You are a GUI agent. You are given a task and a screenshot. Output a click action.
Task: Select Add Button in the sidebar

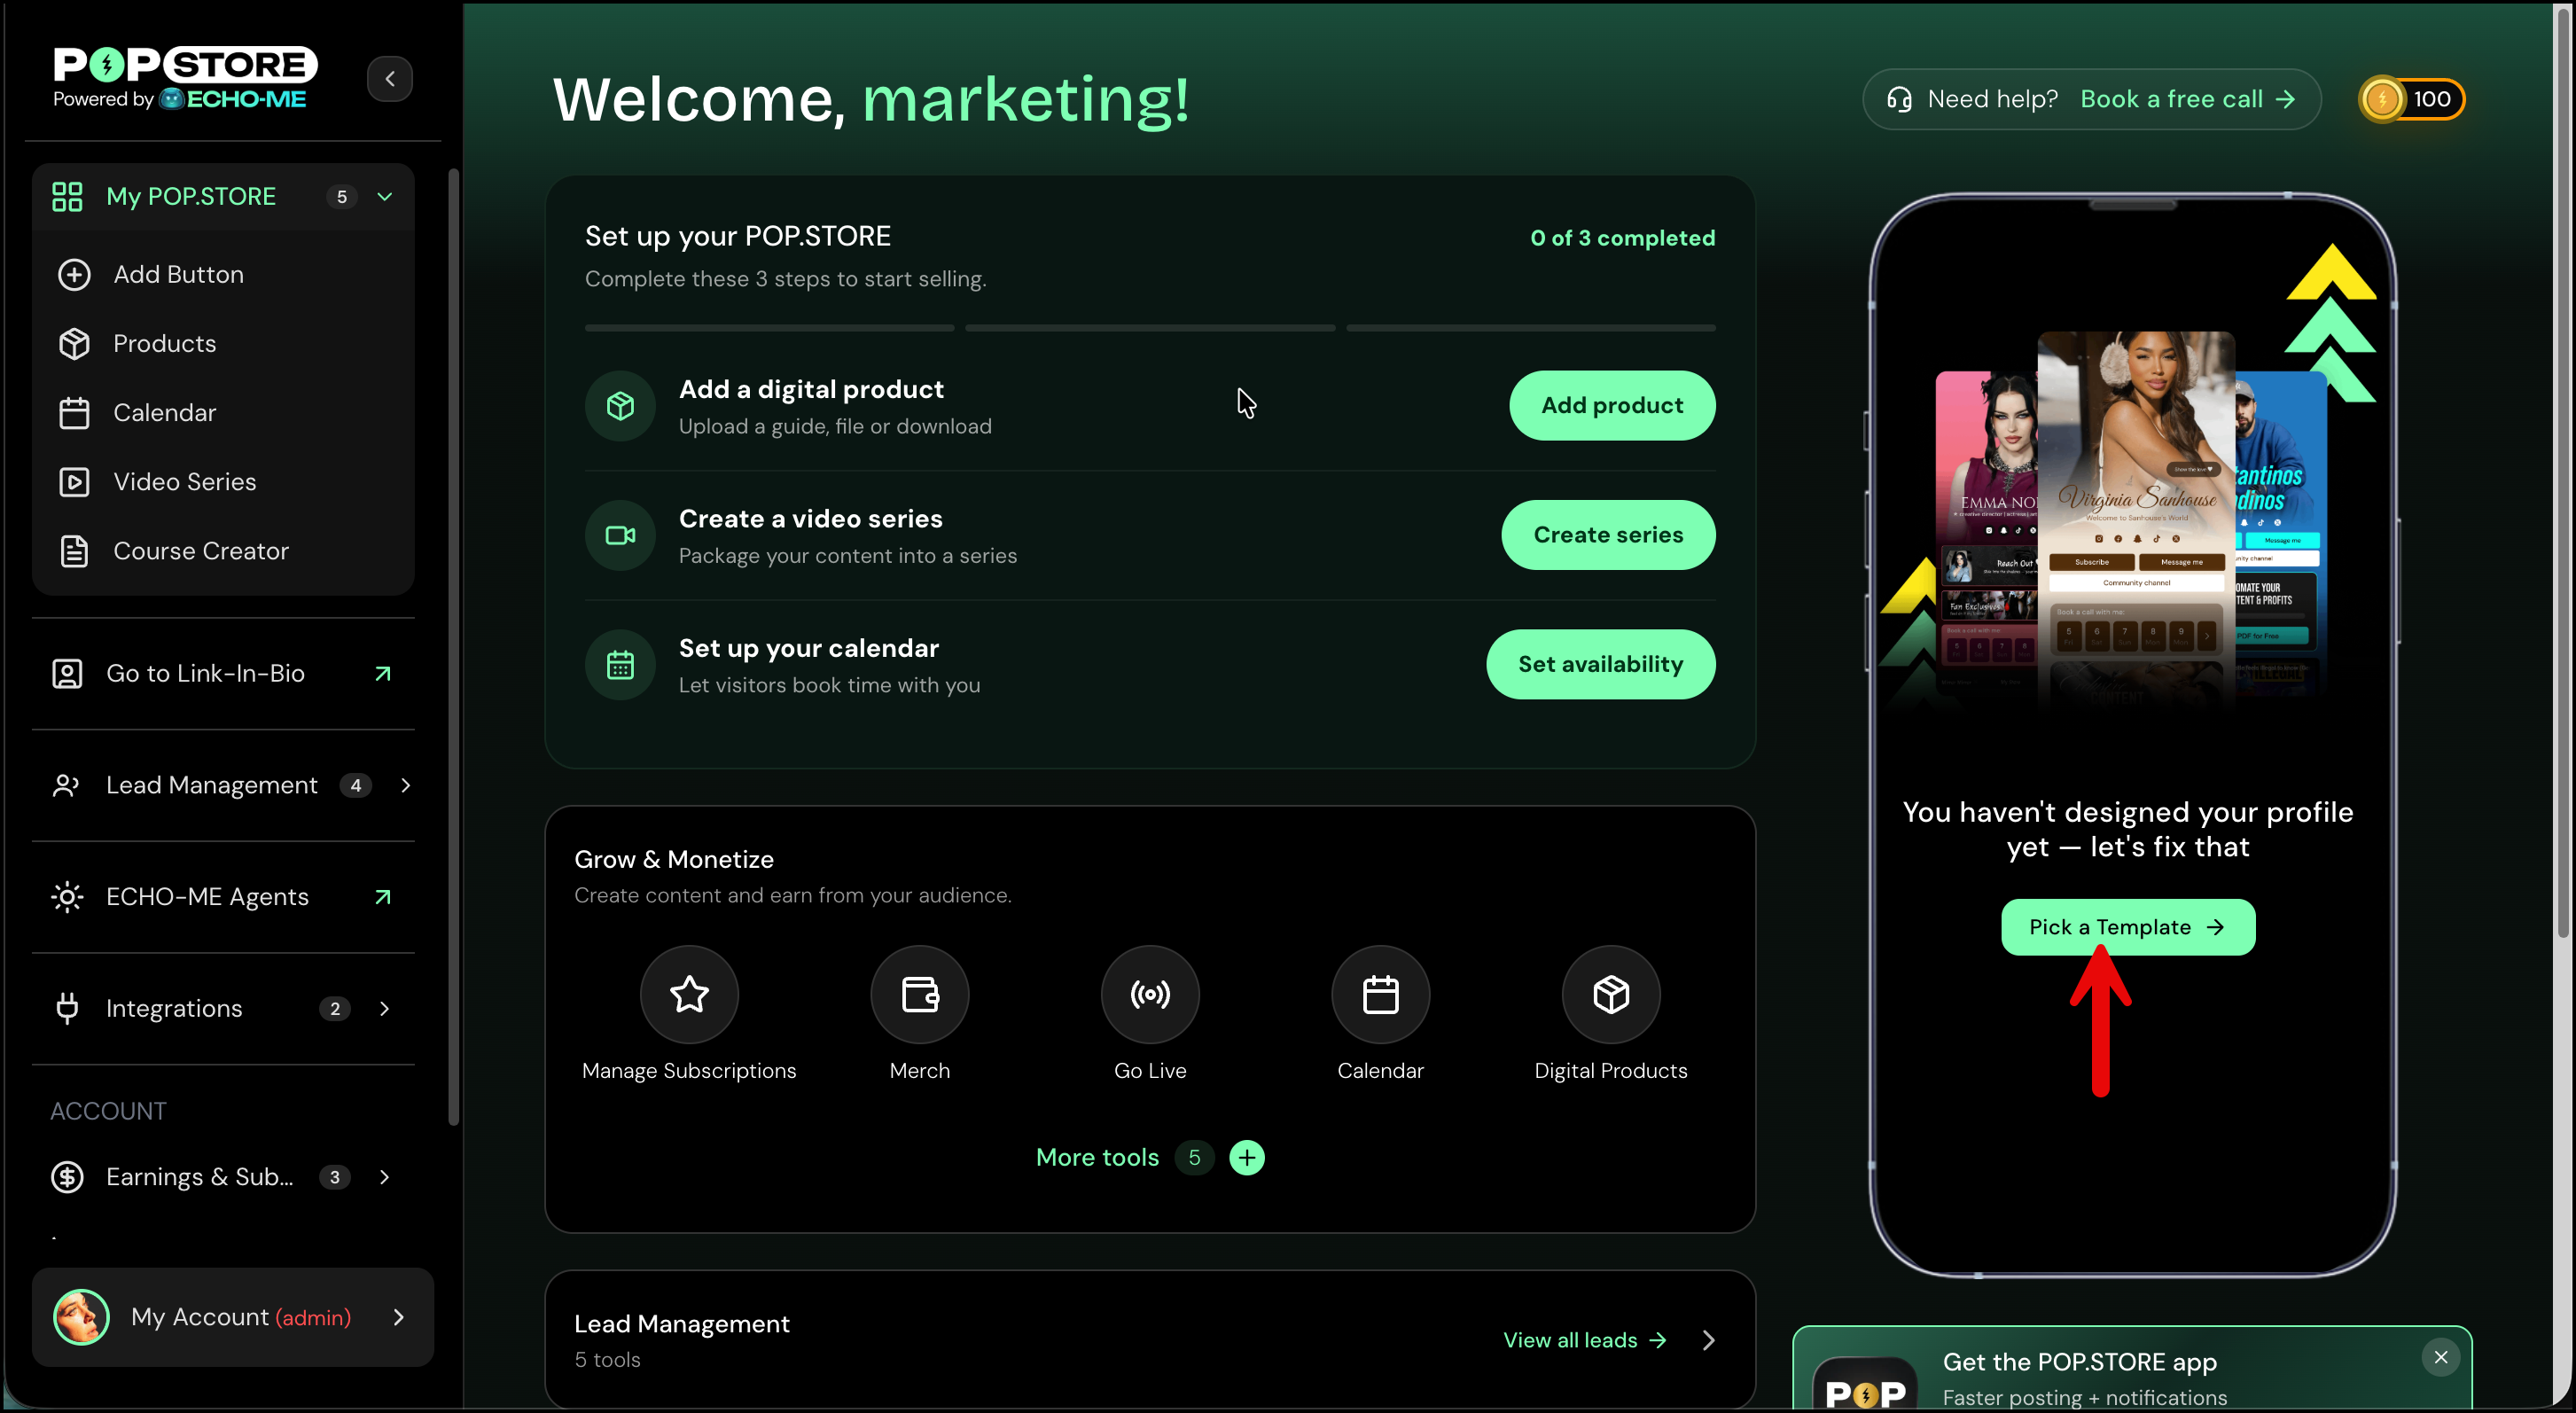coord(223,275)
